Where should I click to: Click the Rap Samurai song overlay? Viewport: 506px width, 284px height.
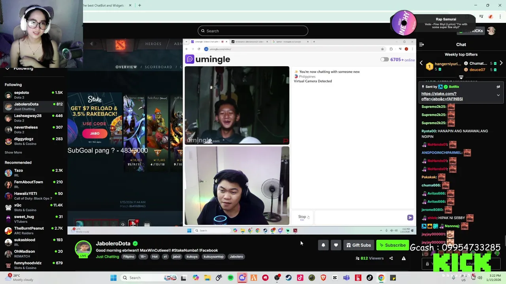pyautogui.click(x=433, y=23)
